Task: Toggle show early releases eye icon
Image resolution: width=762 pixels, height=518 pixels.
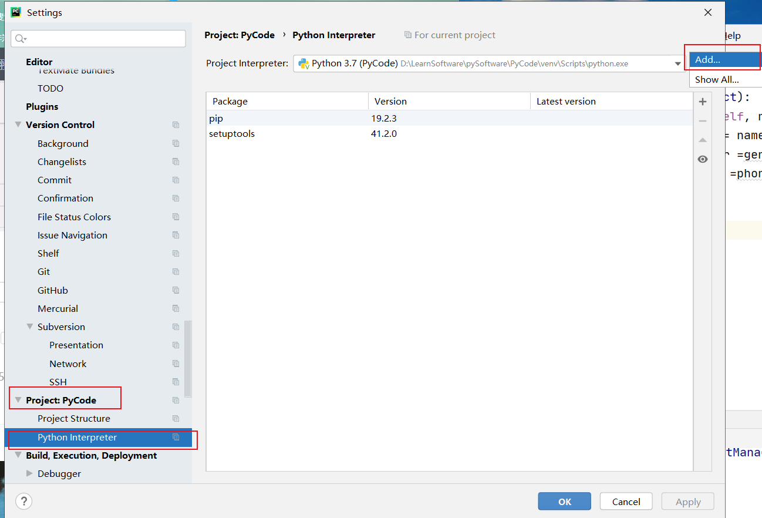Action: (703, 159)
